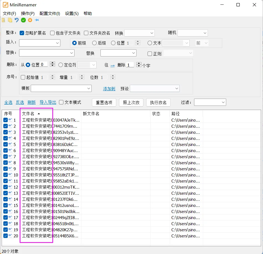Click the file icon on row 1

tap(11, 120)
